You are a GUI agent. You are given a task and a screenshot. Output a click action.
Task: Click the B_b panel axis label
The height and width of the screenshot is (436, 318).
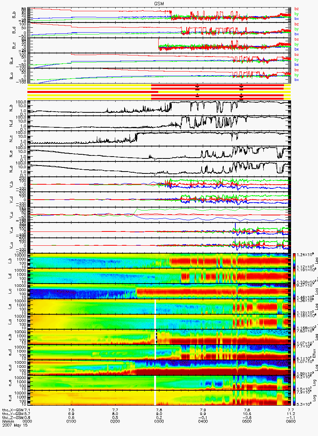14,15
